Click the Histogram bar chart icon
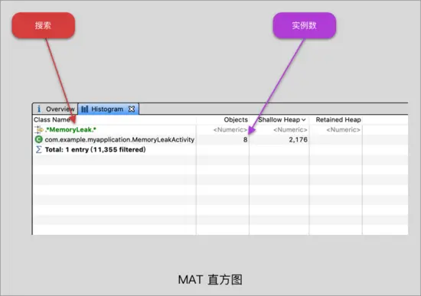The width and height of the screenshot is (421, 296). coord(84,109)
